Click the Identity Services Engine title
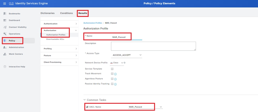This screenshot has height=112, width=258. click(x=32, y=3)
